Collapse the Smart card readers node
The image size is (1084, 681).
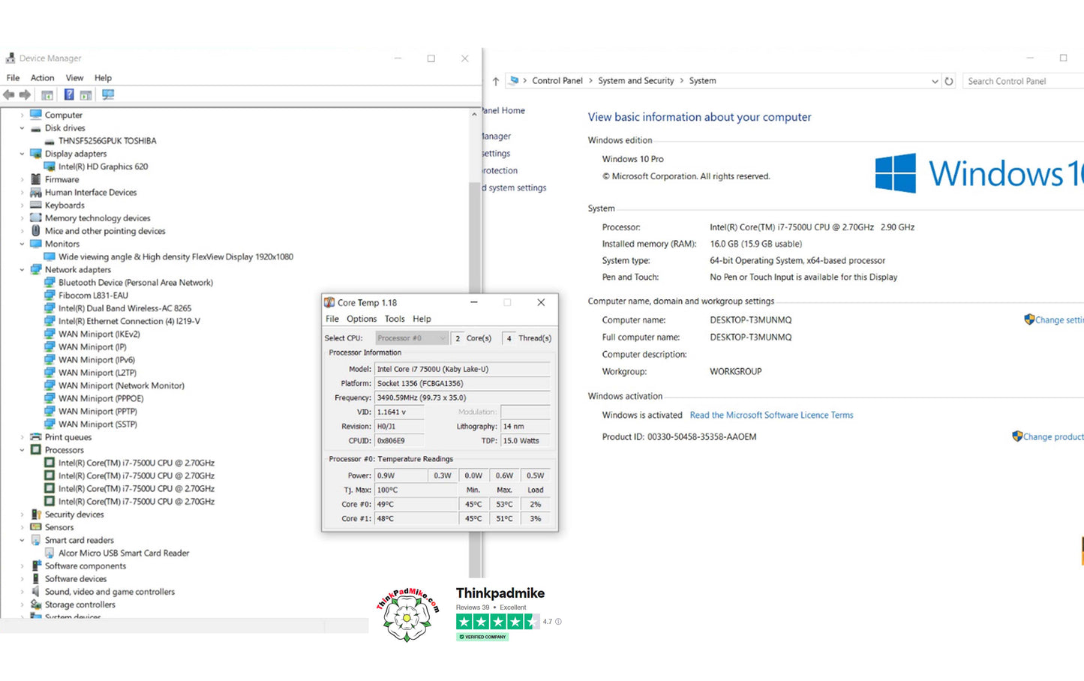click(22, 540)
